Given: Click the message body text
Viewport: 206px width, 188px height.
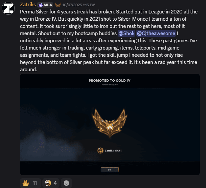Looking at the screenshot, I should point(109,41).
